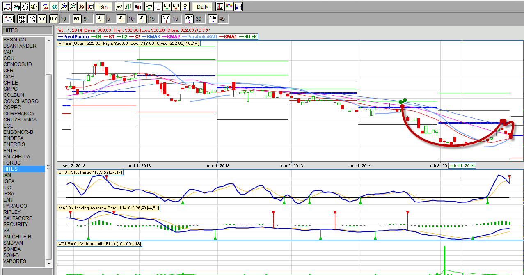Click the speaker sound icon

pyautogui.click(x=34, y=7)
